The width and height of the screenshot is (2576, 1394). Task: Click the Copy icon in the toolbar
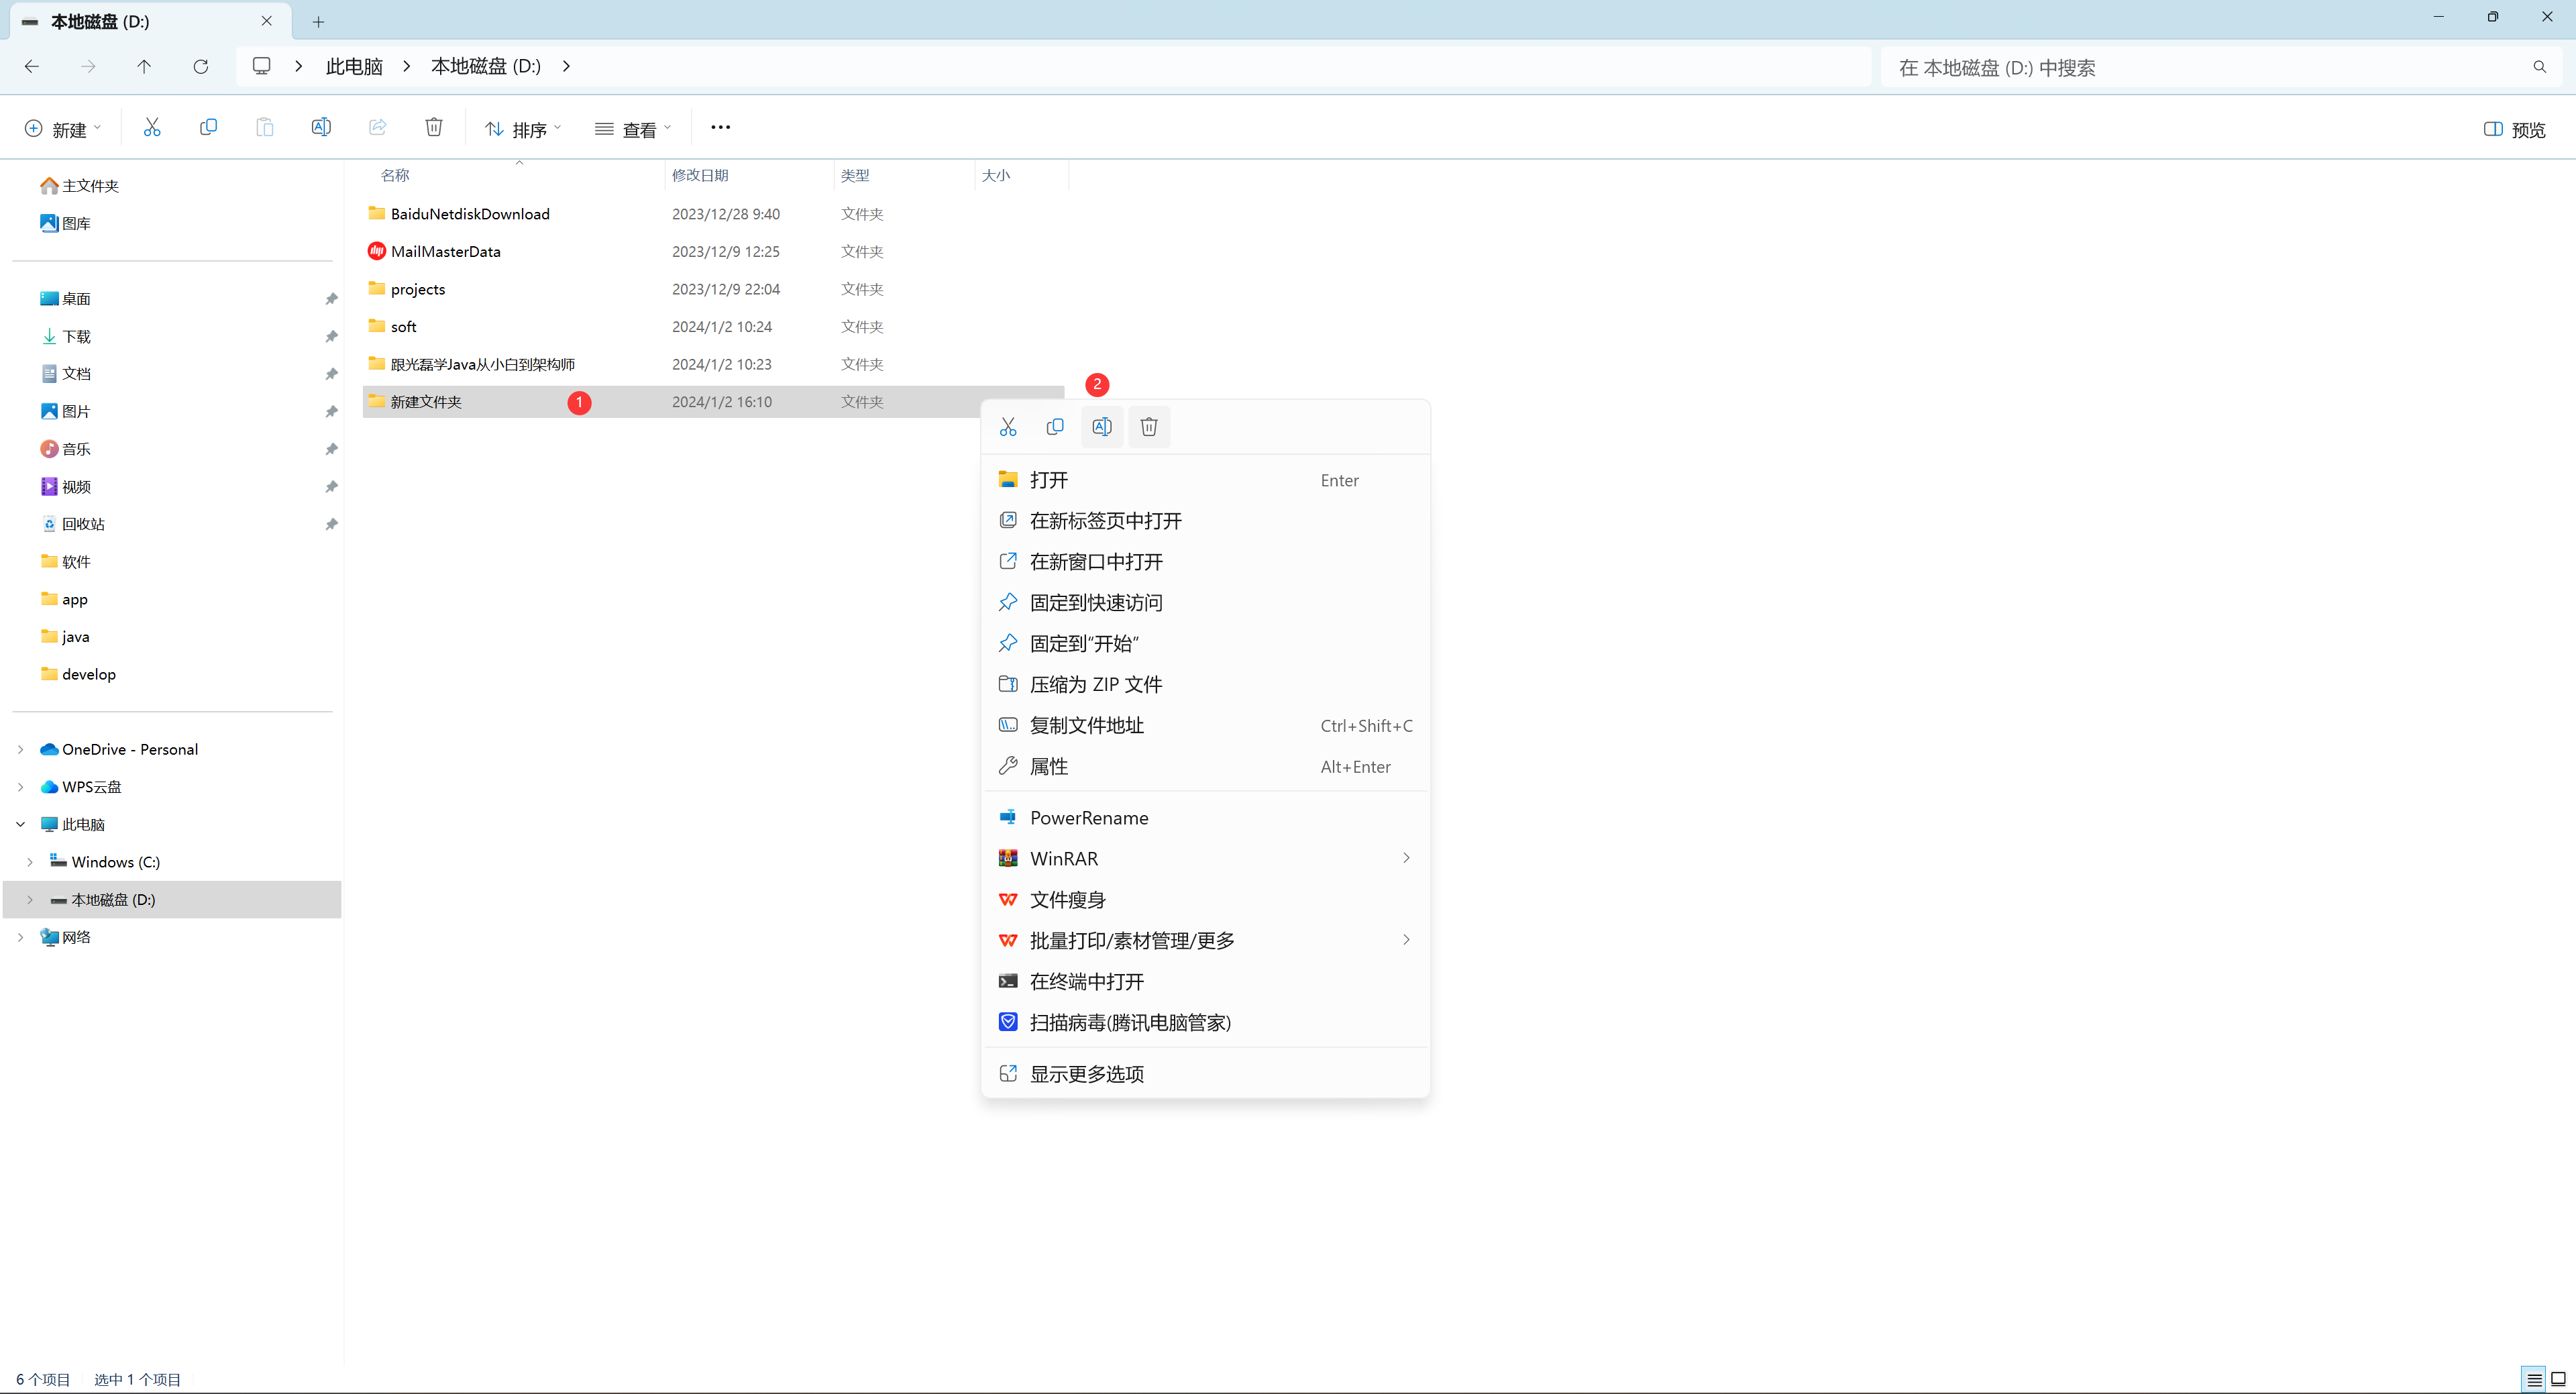(208, 128)
